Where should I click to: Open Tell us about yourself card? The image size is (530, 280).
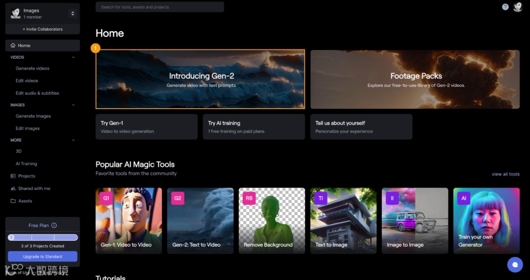(361, 127)
